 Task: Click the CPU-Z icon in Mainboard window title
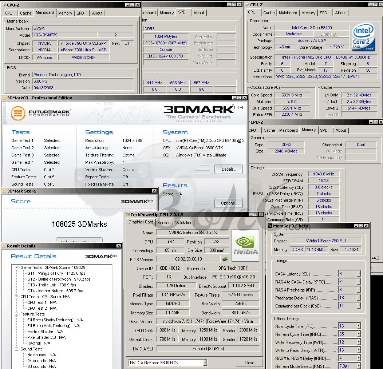(x=4, y=5)
